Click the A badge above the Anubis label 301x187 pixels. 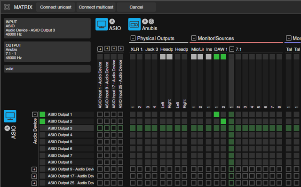point(145,21)
